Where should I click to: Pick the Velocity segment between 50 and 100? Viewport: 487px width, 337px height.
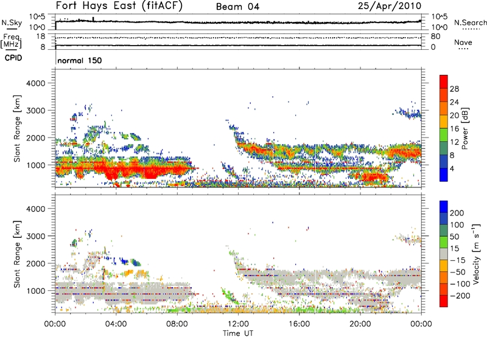(444, 231)
